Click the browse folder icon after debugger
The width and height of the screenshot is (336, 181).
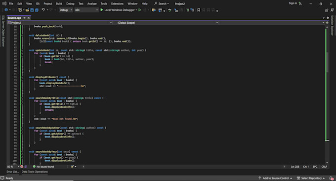click(154, 10)
